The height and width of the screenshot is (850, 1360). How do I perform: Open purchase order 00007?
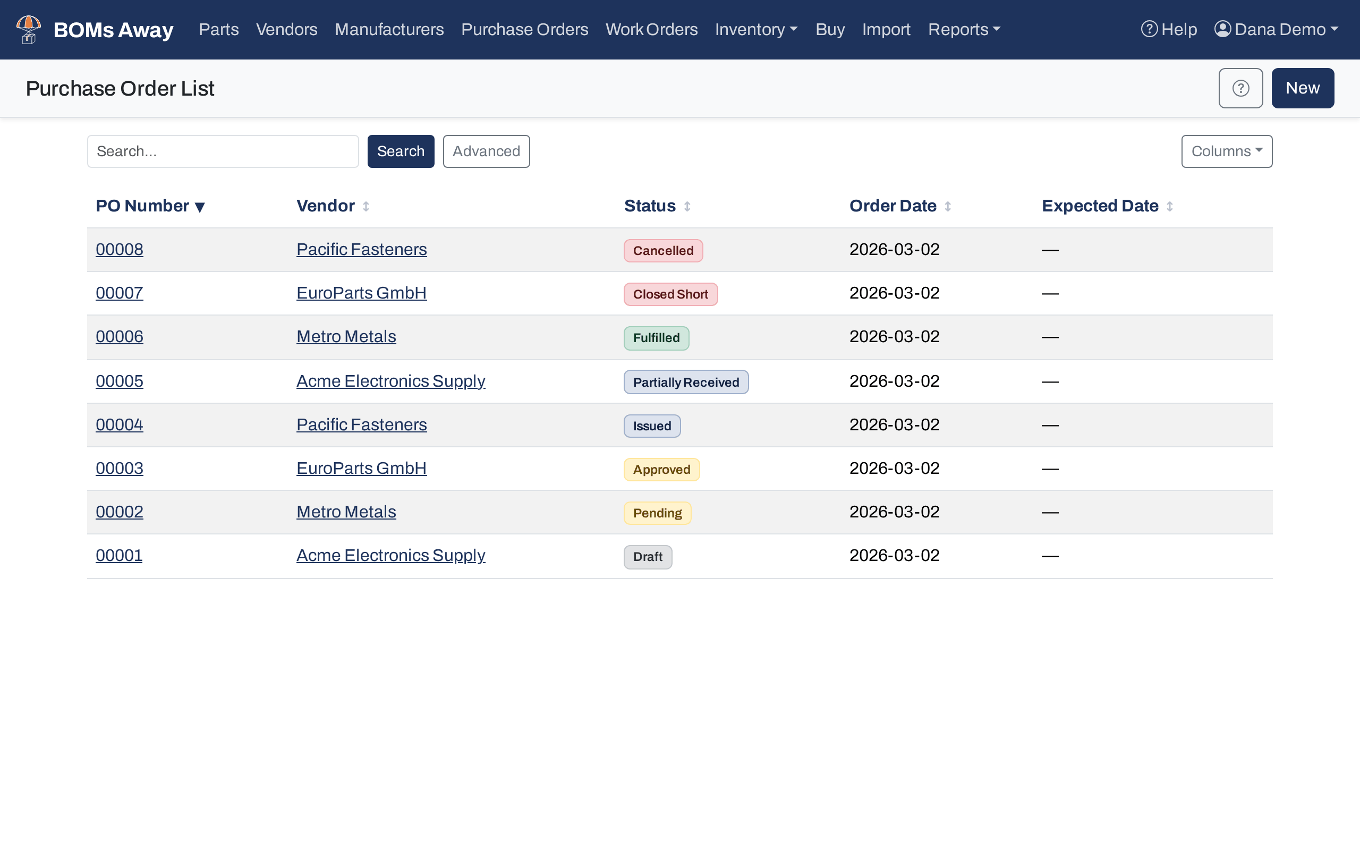pos(119,293)
